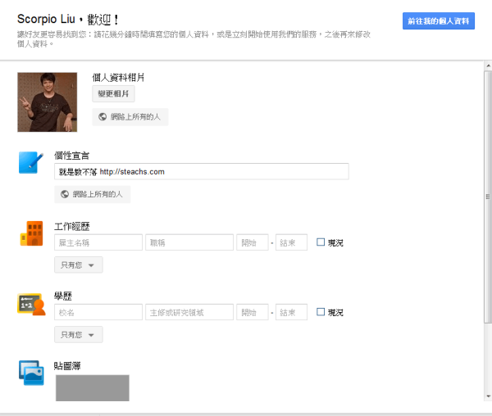Click the 個性宣言 tagline text field
The height and width of the screenshot is (416, 492).
(x=202, y=171)
